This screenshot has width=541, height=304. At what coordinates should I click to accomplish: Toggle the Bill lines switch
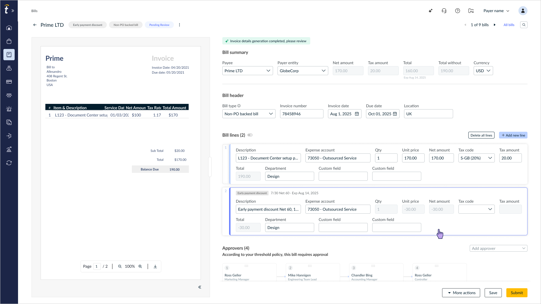click(250, 135)
